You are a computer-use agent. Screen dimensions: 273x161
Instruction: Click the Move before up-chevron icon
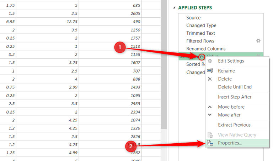click(210, 107)
